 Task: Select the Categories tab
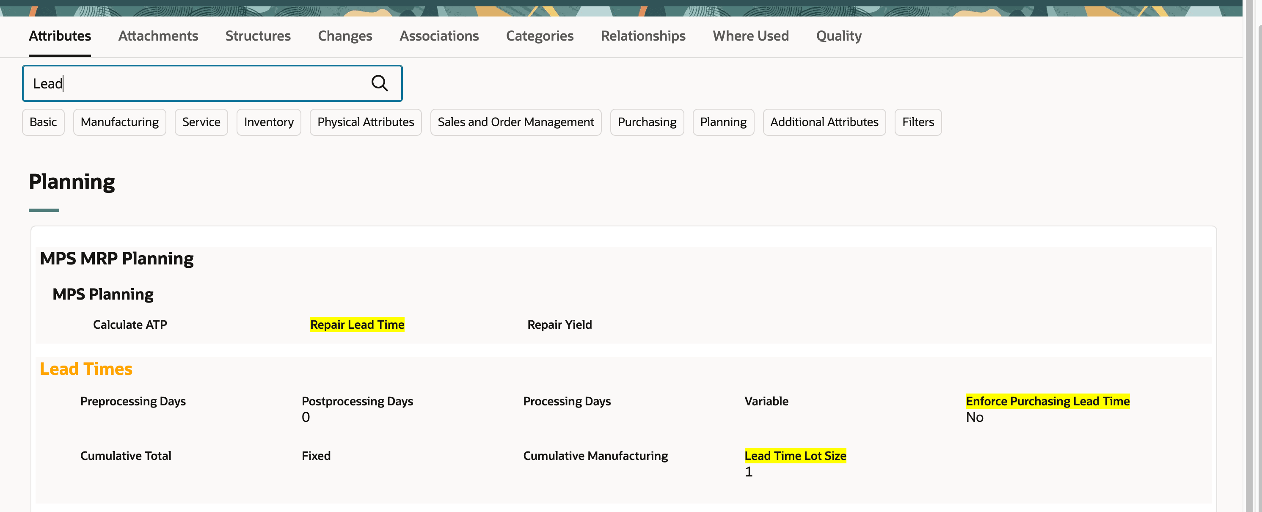pyautogui.click(x=540, y=36)
